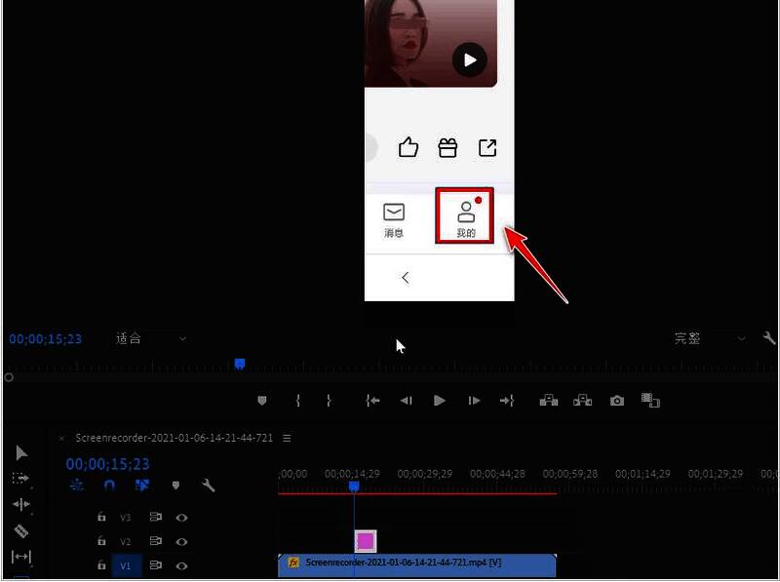Lock the V3 track
Image resolution: width=780 pixels, height=582 pixels.
[101, 517]
